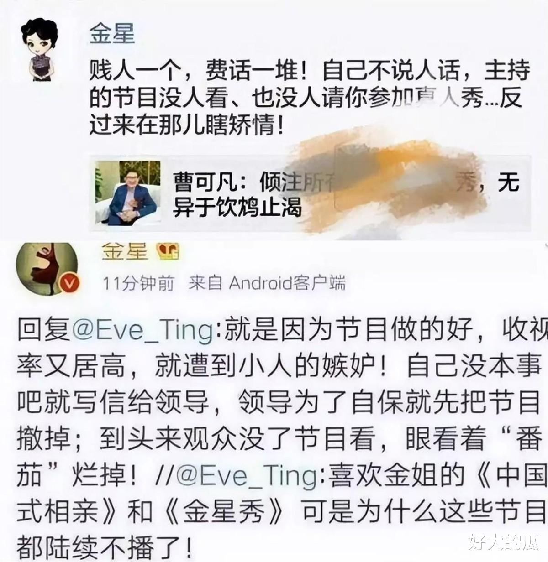
Task: Open the 金星 username in top post
Action: point(112,34)
